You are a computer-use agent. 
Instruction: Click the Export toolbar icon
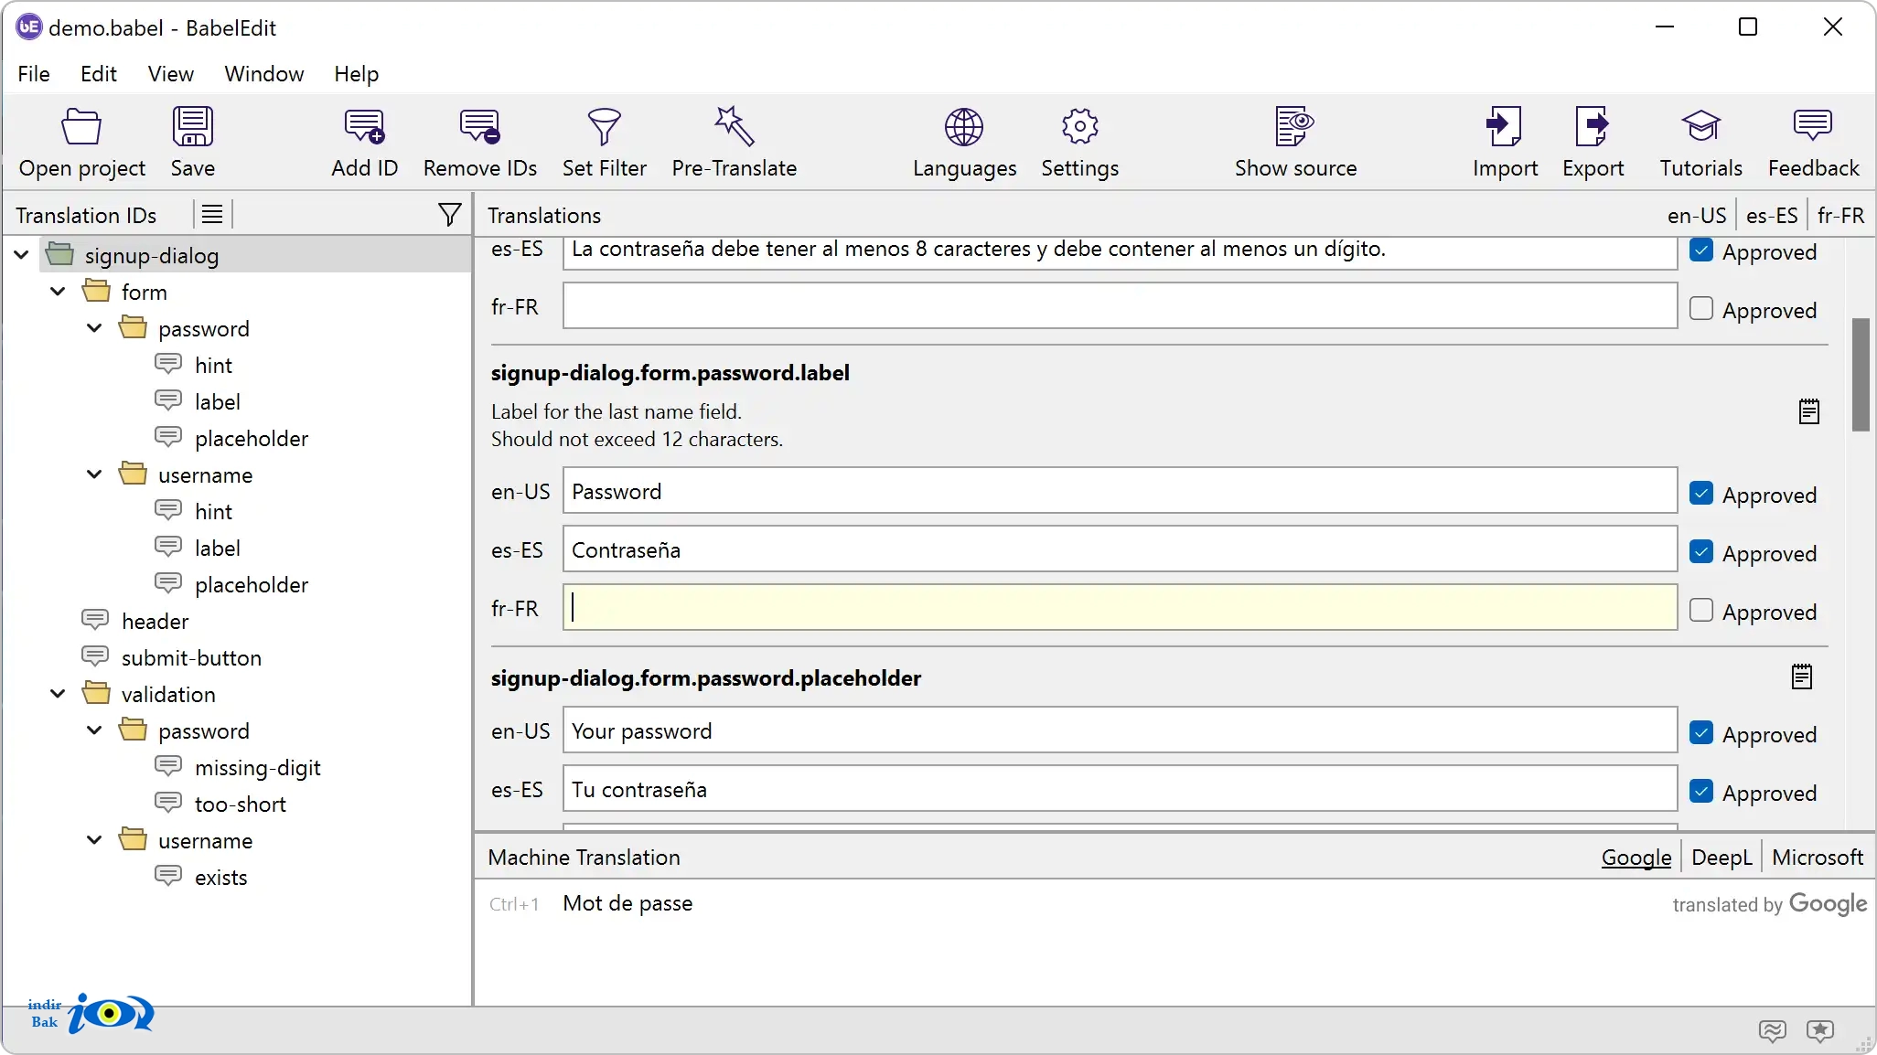pyautogui.click(x=1593, y=127)
